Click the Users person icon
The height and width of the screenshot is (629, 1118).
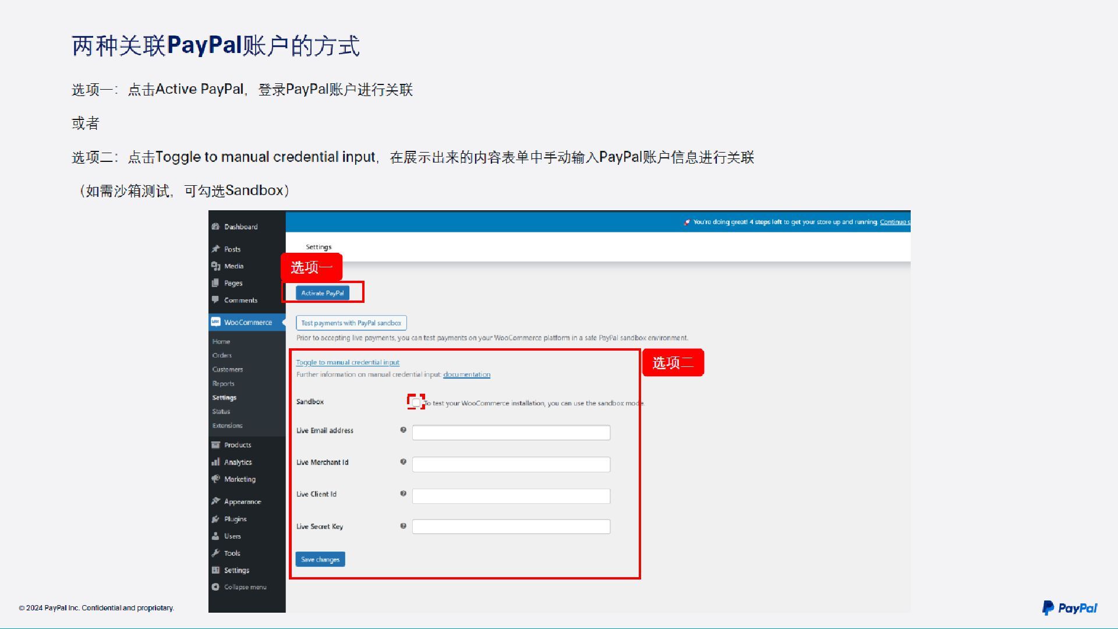point(215,536)
